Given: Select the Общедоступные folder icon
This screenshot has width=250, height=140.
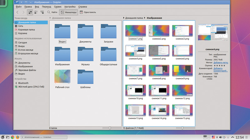Looking at the screenshot, I should click(108, 54).
